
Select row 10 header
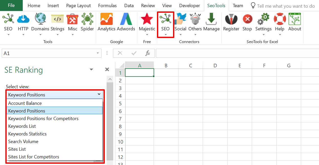[x=120, y=142]
